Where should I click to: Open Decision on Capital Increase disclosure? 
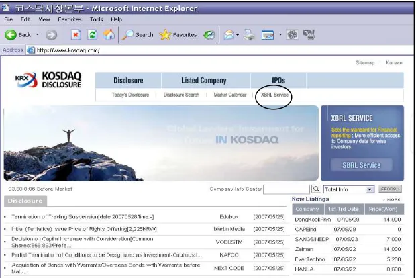click(x=83, y=242)
